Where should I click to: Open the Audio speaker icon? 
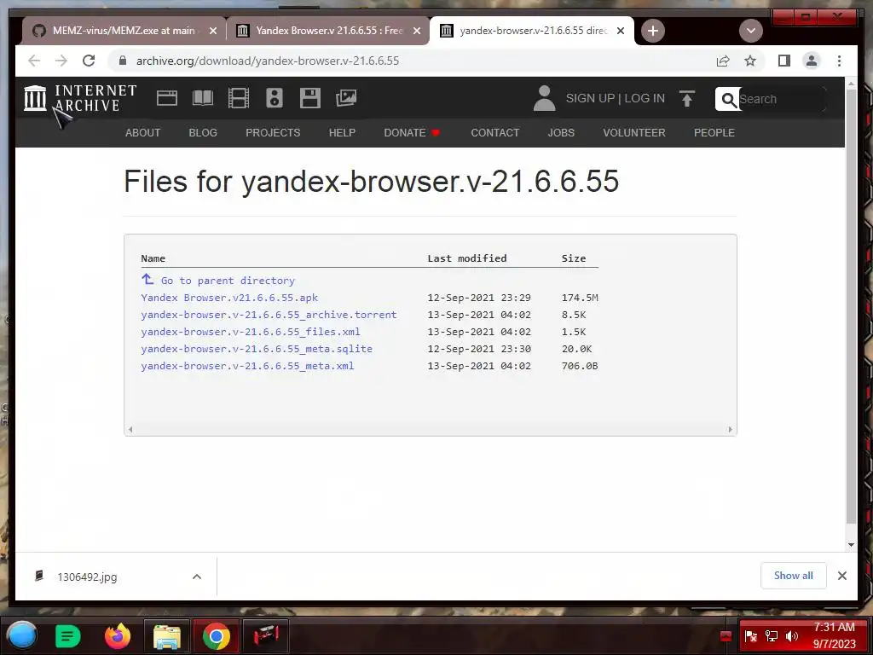pyautogui.click(x=274, y=99)
